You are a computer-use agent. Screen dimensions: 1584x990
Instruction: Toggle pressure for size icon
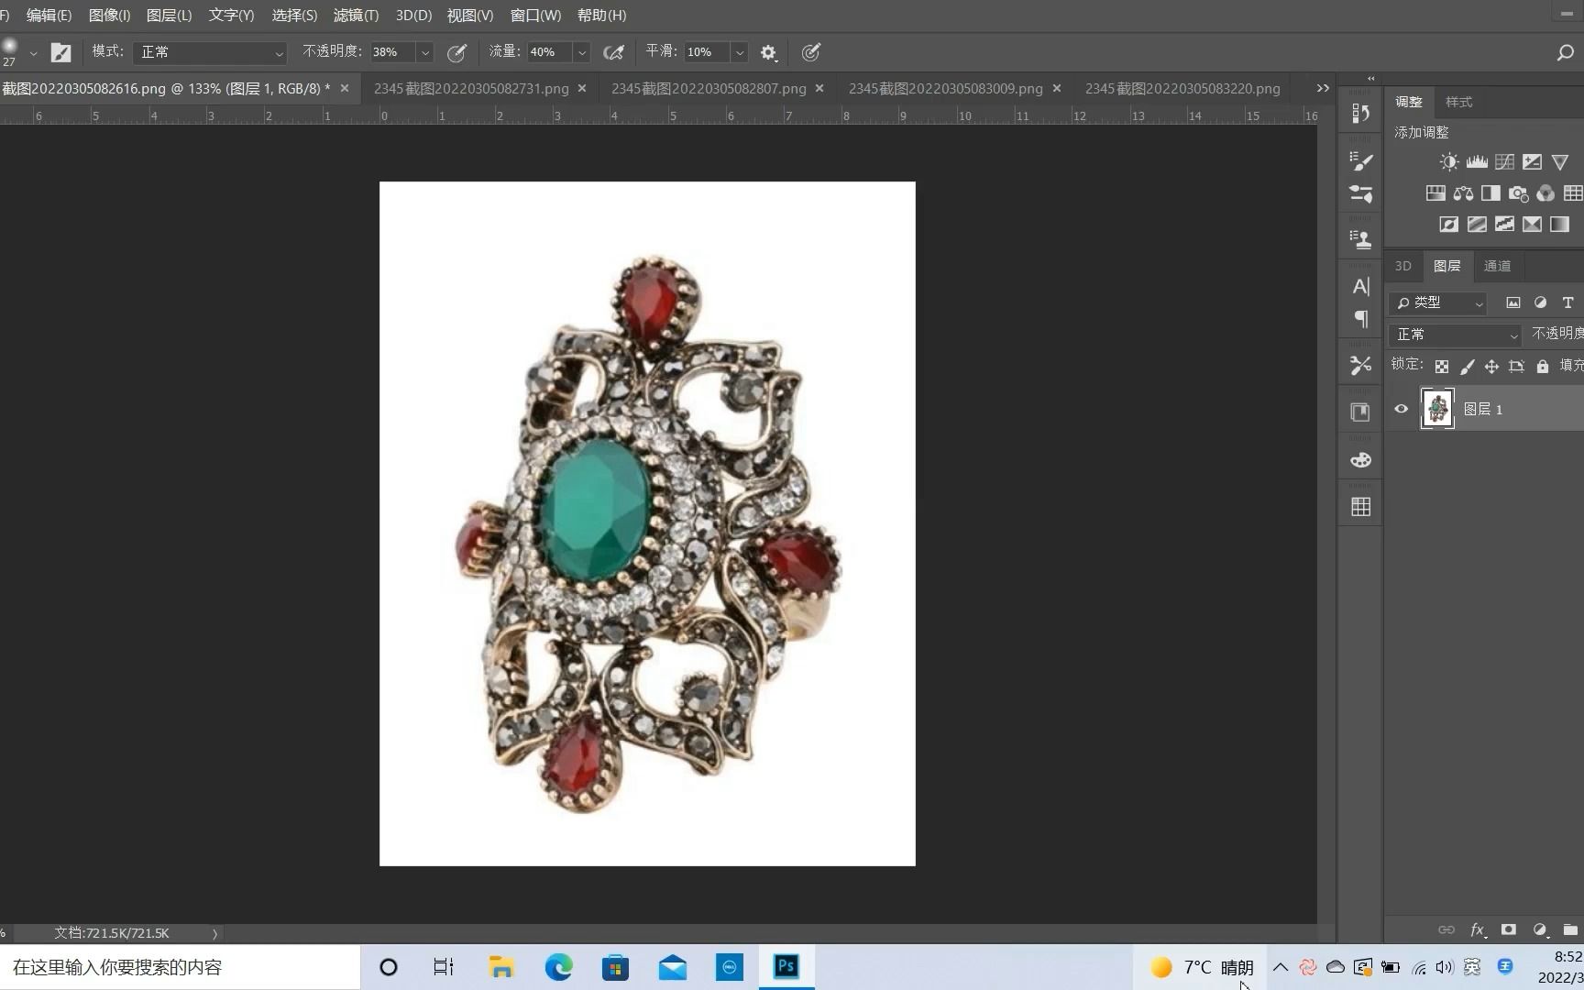[810, 52]
